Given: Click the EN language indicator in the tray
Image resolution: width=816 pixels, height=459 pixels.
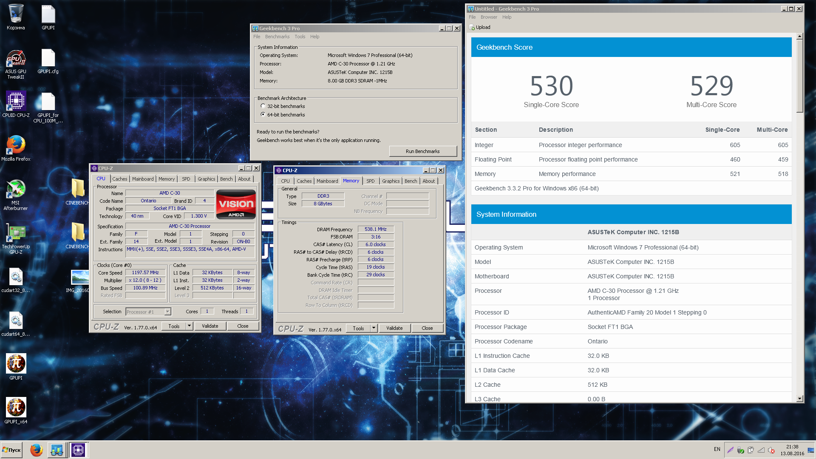Looking at the screenshot, I should [717, 449].
